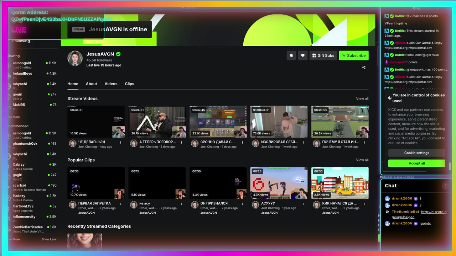The height and width of the screenshot is (256, 456).
Task: Expand following list with Show More
Action: point(14,117)
